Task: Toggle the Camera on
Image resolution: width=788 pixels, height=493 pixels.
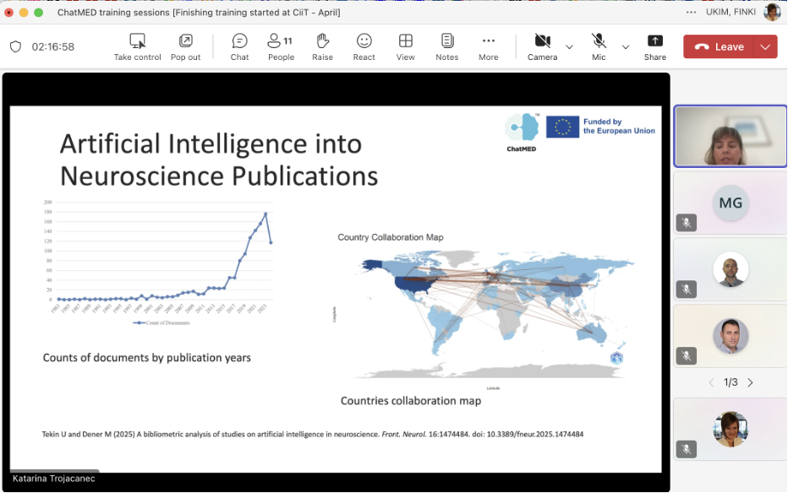Action: point(542,41)
